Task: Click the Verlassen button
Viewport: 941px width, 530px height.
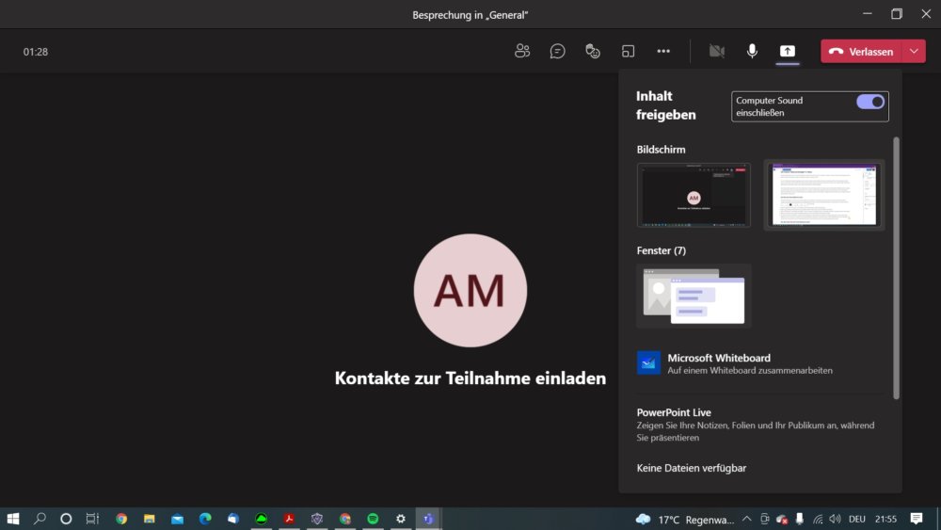Action: (861, 52)
